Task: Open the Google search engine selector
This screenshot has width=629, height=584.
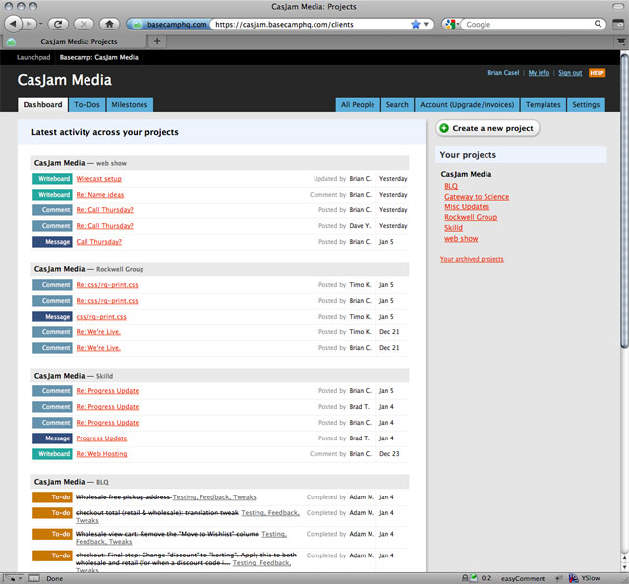Action: click(x=452, y=24)
